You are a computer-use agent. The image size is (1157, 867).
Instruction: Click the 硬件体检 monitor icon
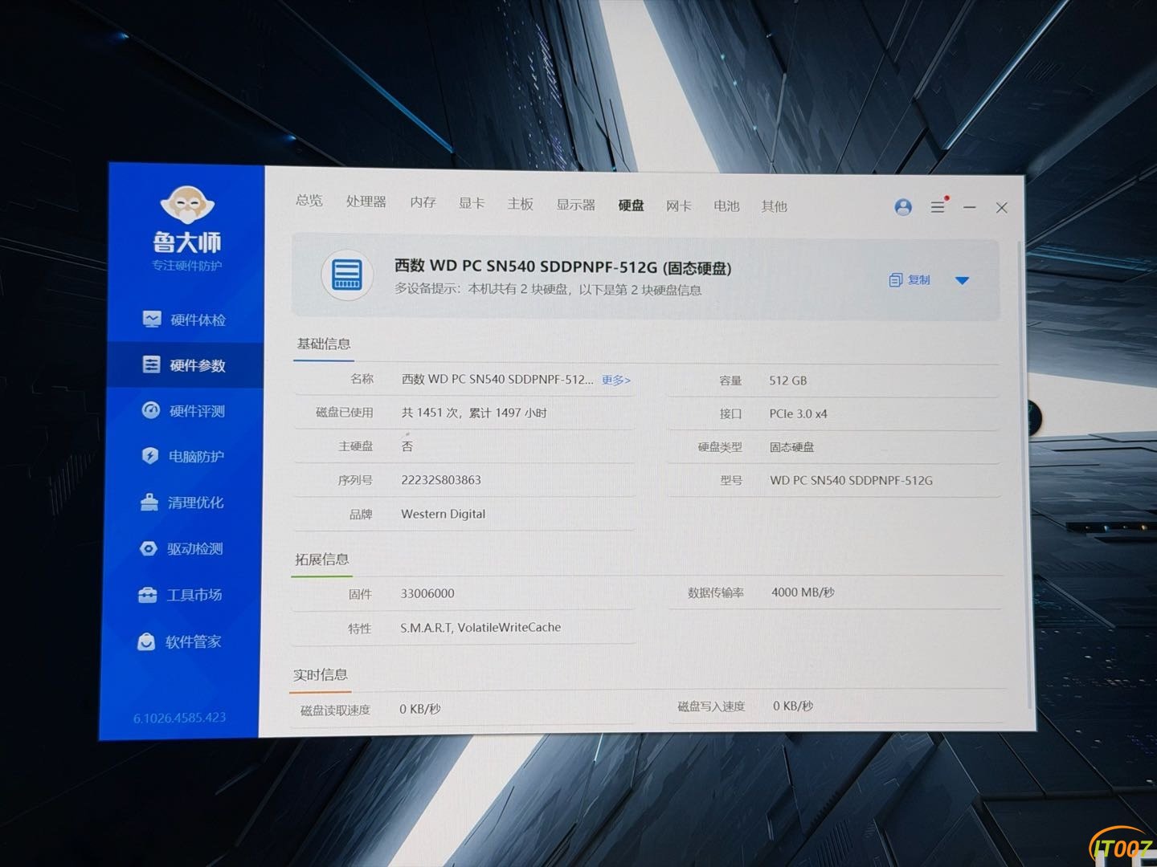(152, 320)
